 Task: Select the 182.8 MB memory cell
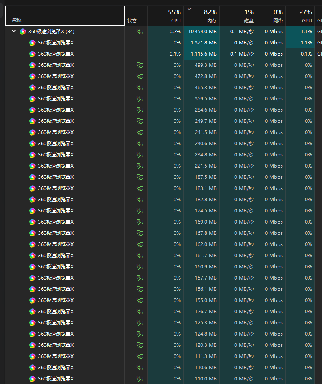click(x=201, y=199)
